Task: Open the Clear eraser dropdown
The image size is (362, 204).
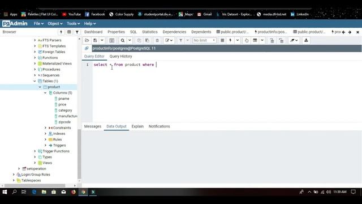Action: pyautogui.click(x=294, y=40)
